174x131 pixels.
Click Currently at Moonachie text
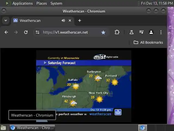[63, 58]
